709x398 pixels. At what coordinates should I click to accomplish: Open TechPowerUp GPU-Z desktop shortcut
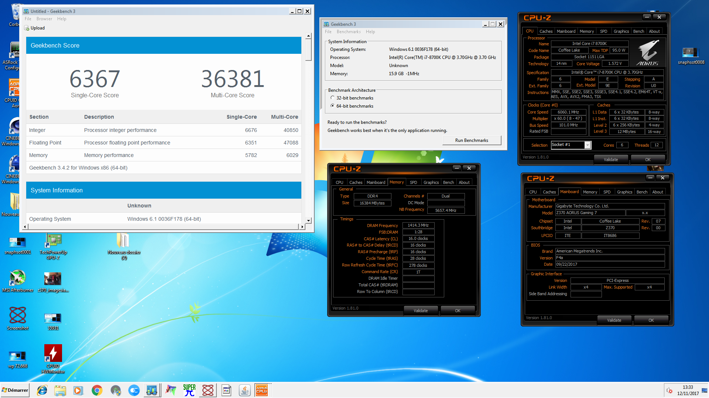(53, 247)
